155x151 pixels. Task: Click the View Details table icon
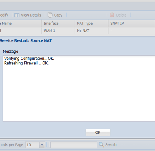[17, 15]
